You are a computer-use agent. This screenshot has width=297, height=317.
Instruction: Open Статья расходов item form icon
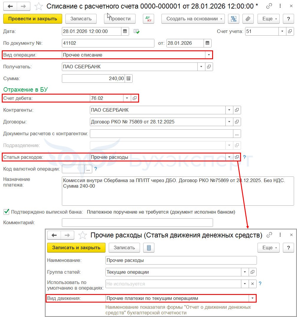(x=237, y=157)
